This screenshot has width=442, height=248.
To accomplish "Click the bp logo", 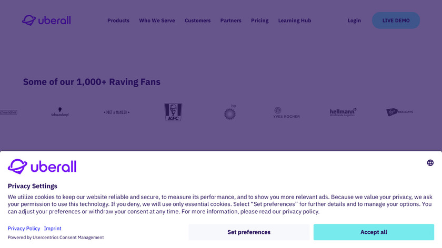I will point(230,112).
